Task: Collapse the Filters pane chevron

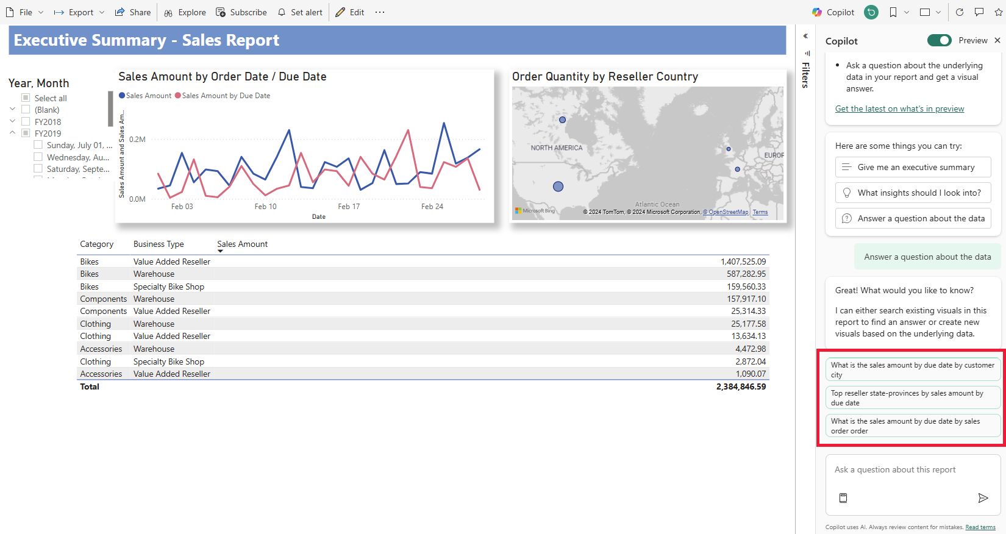Action: [805, 36]
